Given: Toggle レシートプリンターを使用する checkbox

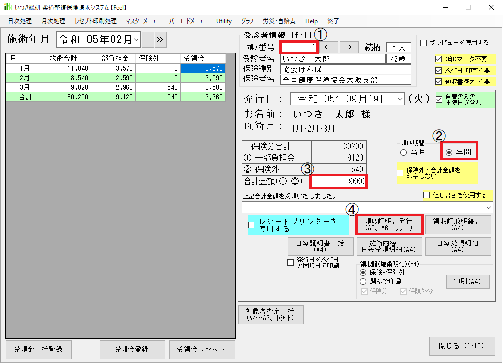Looking at the screenshot, I should [251, 225].
